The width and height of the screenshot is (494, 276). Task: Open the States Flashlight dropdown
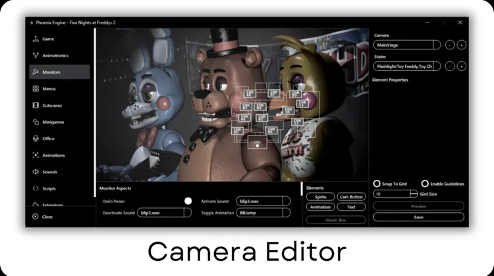(x=407, y=67)
